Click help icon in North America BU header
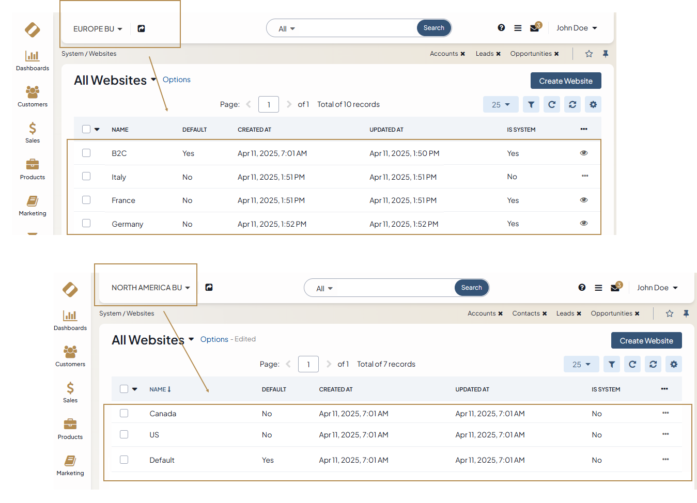Screen dimensions: 697x503 click(582, 288)
